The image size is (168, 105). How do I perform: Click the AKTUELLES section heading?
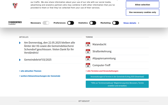pyautogui.click(x=24, y=37)
